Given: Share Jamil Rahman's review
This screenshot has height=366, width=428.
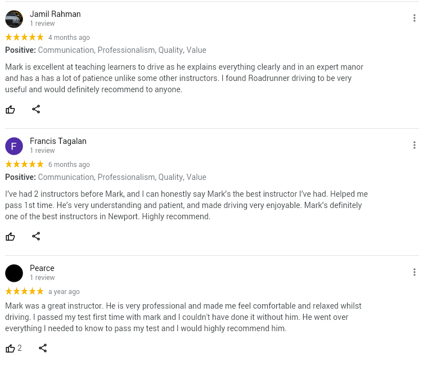Looking at the screenshot, I should point(36,109).
